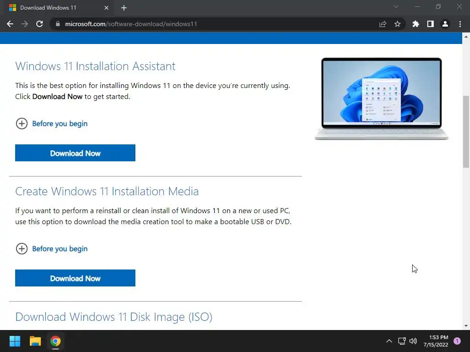
Task: Click the scrollbar up arrow
Action: pyautogui.click(x=466, y=37)
